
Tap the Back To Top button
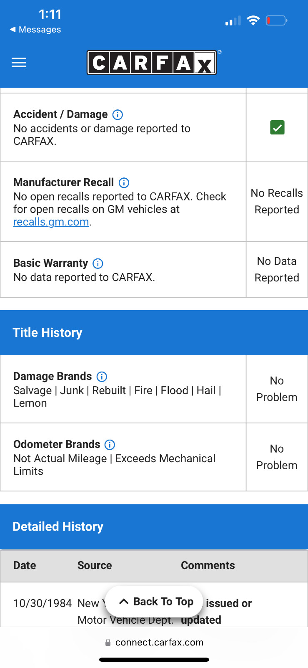[154, 601]
